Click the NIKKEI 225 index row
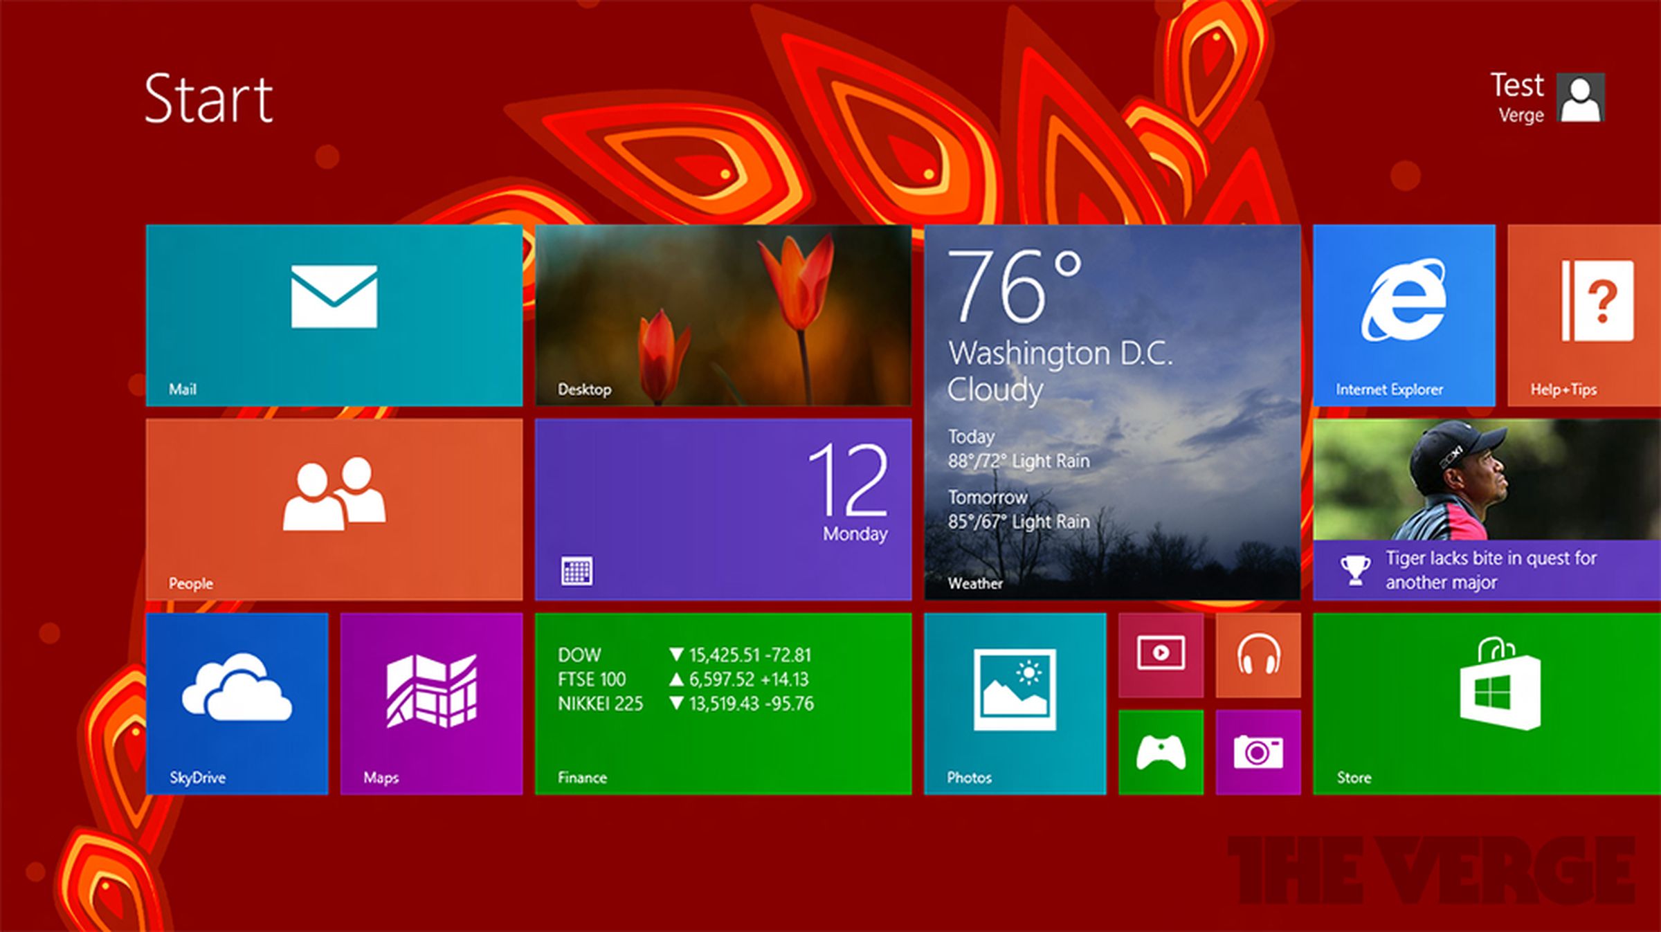The height and width of the screenshot is (932, 1661). [x=686, y=704]
